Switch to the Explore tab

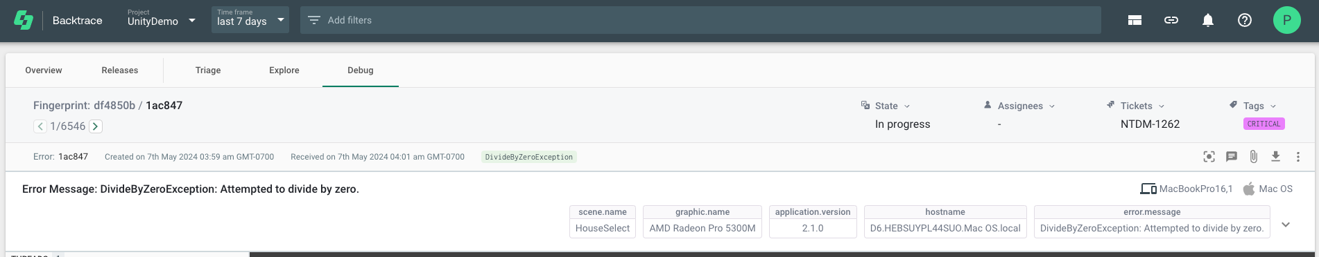pyautogui.click(x=284, y=70)
